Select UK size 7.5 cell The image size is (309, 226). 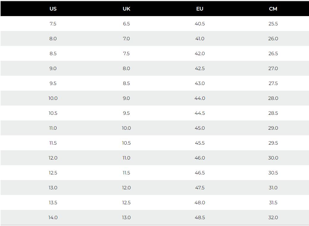click(x=126, y=54)
